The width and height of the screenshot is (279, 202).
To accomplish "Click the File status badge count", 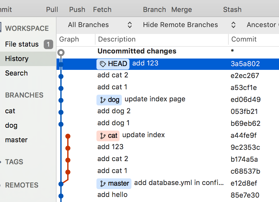I will [48, 44].
